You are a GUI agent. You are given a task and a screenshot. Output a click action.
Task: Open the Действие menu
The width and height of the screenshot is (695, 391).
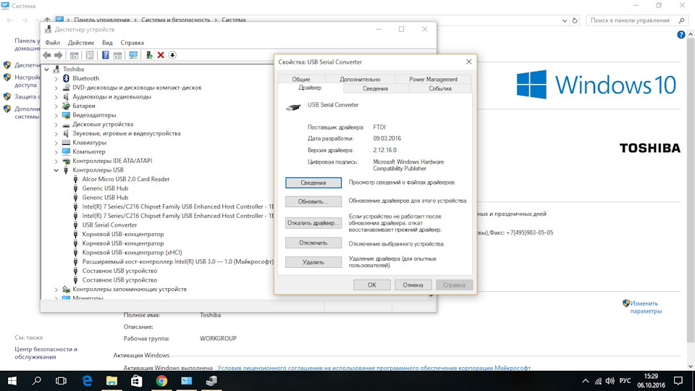[81, 43]
